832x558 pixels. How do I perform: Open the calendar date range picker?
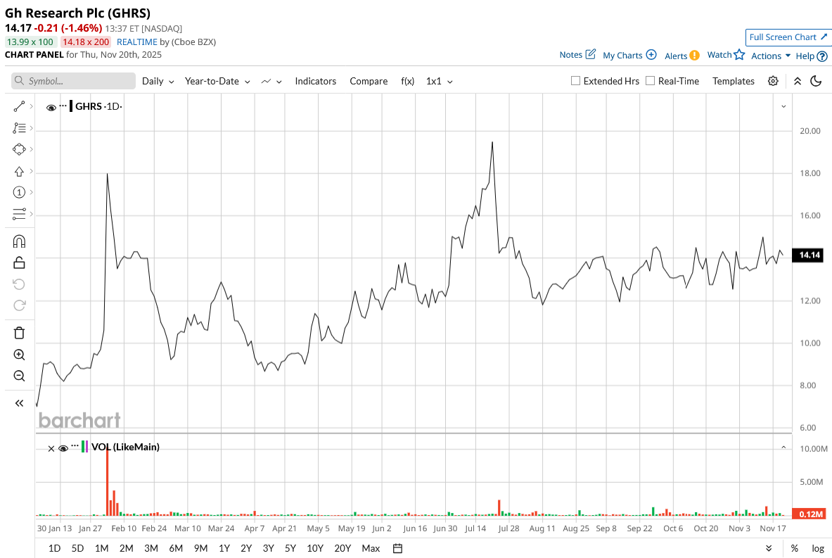pos(397,548)
